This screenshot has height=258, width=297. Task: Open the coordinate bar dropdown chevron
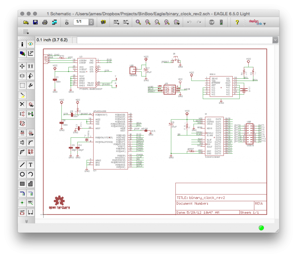pyautogui.click(x=275, y=40)
